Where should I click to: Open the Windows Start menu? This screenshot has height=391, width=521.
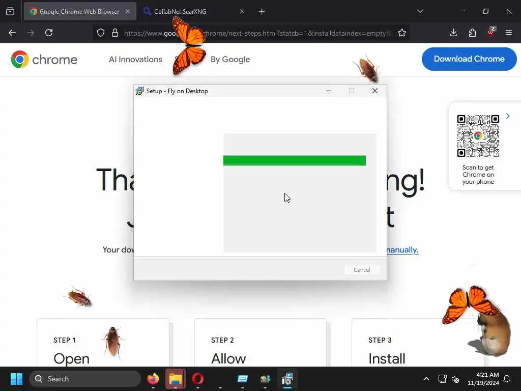(16, 379)
